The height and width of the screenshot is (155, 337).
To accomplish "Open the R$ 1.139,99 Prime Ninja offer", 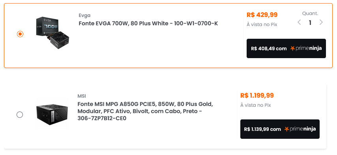I will [280, 129].
